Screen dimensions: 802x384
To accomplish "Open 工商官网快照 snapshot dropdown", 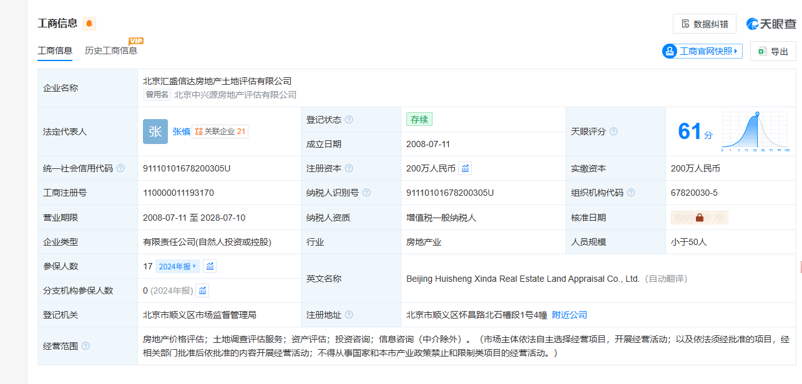I will coord(702,51).
